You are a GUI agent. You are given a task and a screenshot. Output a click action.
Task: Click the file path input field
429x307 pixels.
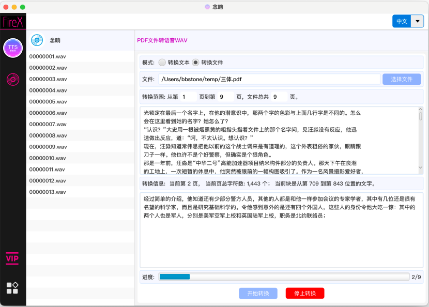coord(269,80)
